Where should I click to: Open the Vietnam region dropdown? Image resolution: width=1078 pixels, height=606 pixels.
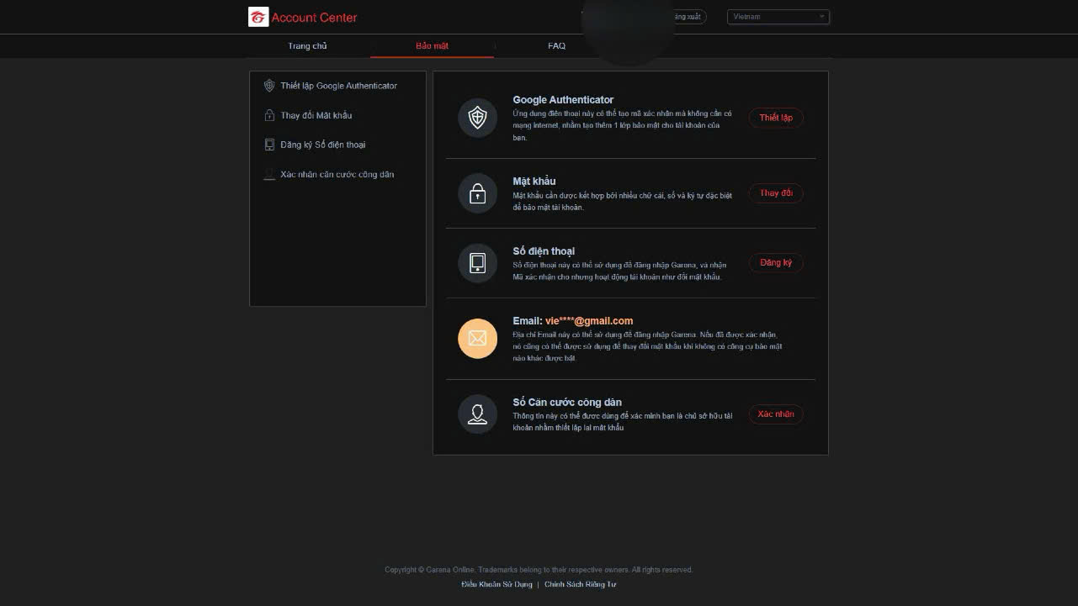coord(778,17)
